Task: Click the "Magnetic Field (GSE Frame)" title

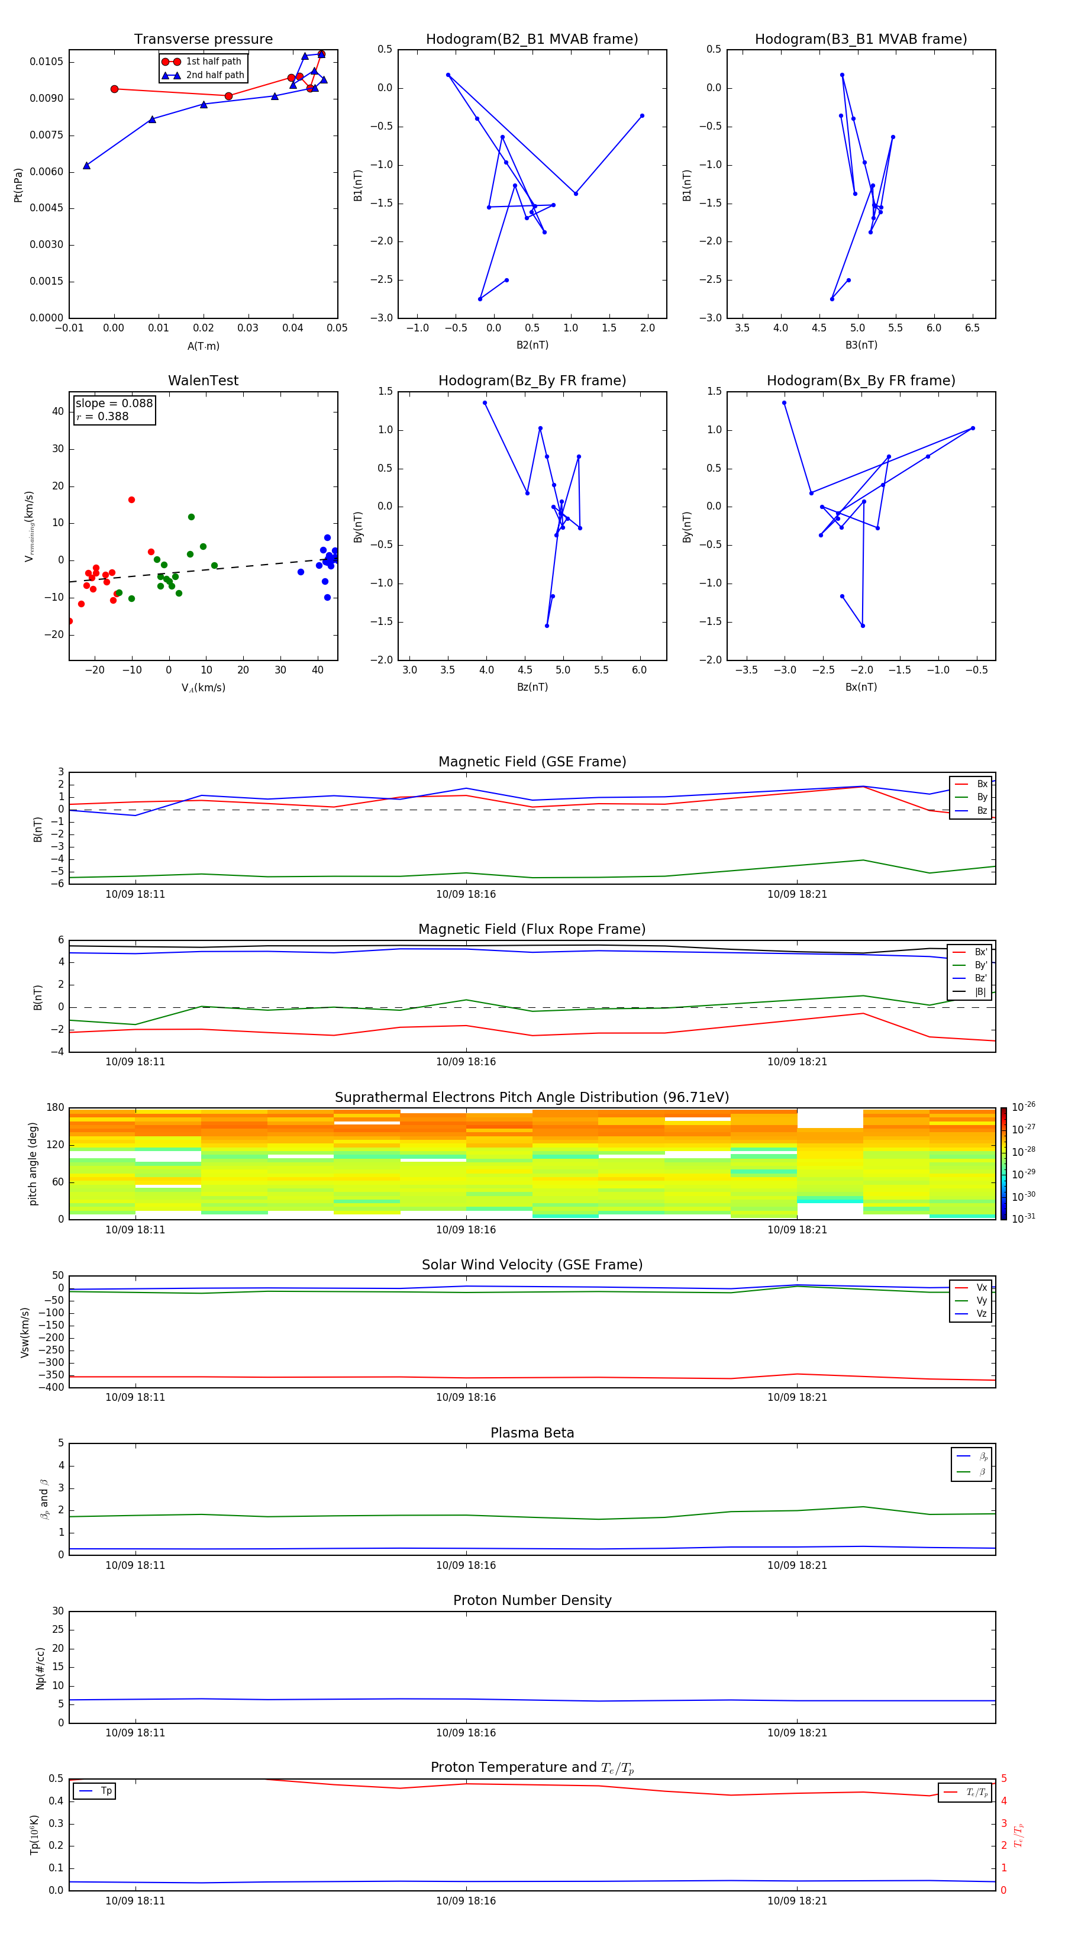Action: (x=532, y=762)
